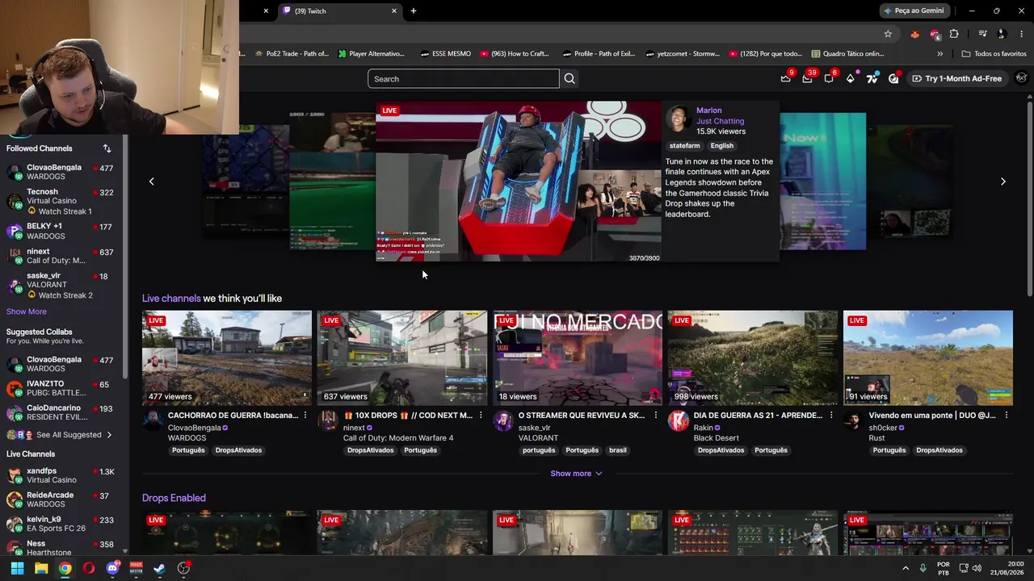This screenshot has height=581, width=1034.
Task: Go to next carousel stream
Action: [1003, 182]
